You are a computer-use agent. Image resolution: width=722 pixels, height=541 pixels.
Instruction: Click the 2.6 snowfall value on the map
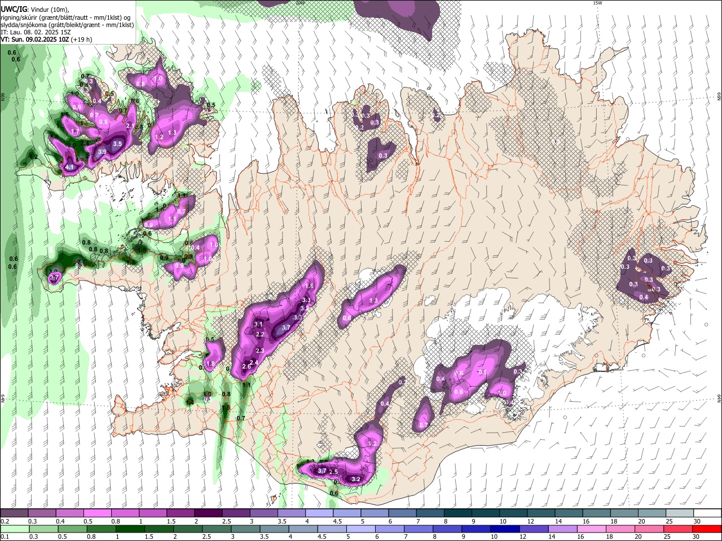pos(246,366)
